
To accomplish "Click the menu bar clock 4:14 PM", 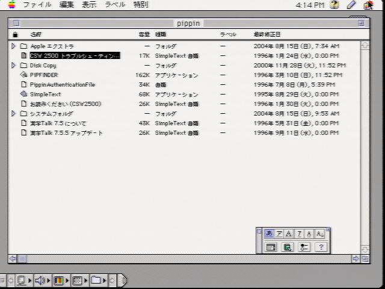I will point(310,5).
